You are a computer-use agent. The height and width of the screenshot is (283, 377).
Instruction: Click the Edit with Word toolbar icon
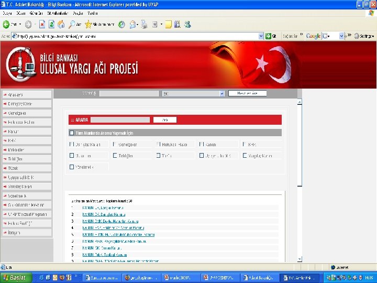154,24
